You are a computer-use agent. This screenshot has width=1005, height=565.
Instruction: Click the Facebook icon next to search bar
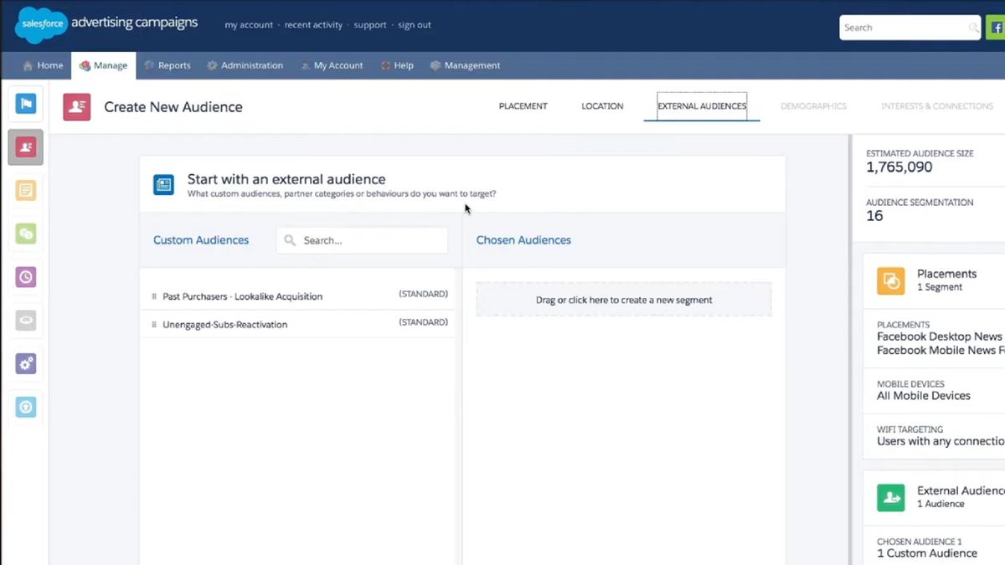click(x=997, y=27)
